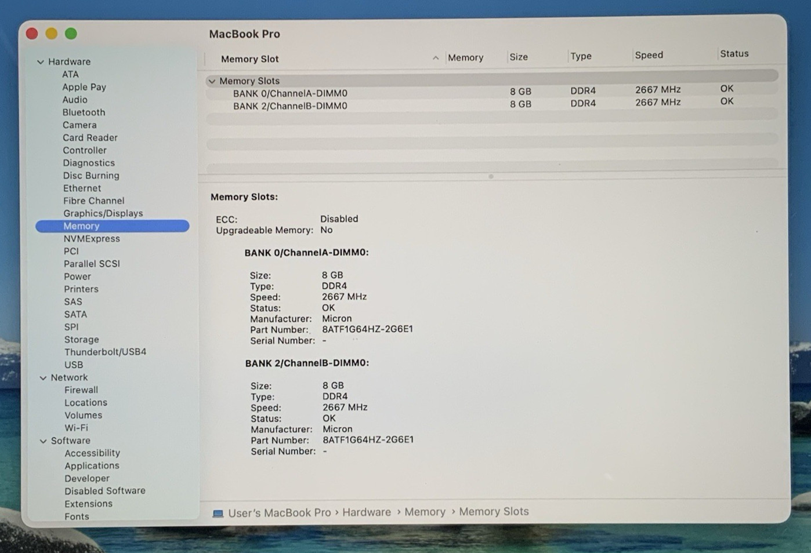Select Card Reader in the sidebar
Screen dimensions: 811x553
pos(90,137)
